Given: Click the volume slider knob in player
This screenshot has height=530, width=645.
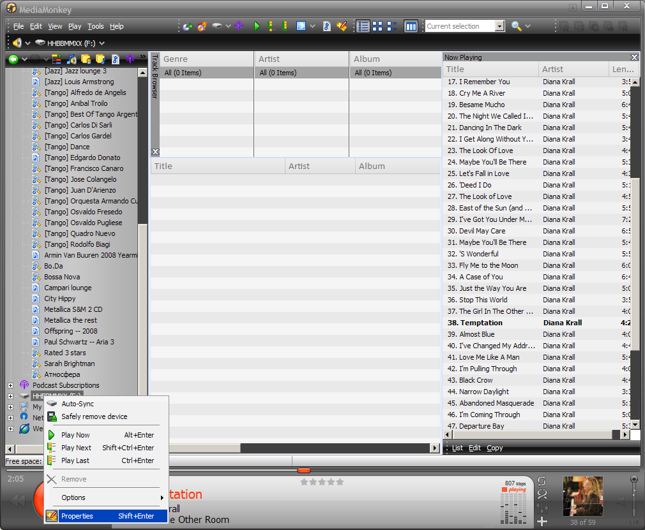Looking at the screenshot, I should pos(634,479).
